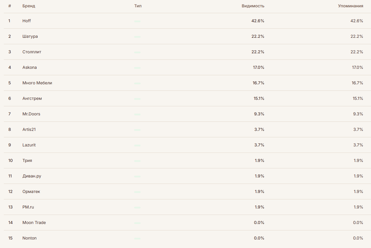Screen dimensions: 371x248
Task: Click the type badge in the Трия row
Action: pyautogui.click(x=137, y=161)
